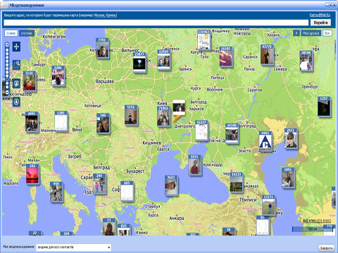The image size is (338, 253).
Task: Switch map to Схема view
Action: 11,33
